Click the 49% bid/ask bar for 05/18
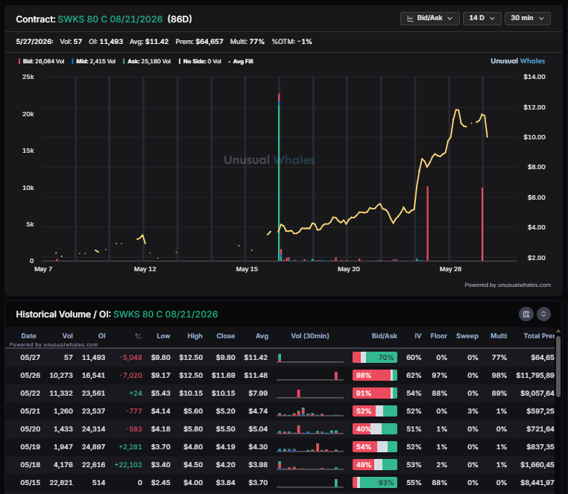Image resolution: width=568 pixels, height=494 pixels. click(x=375, y=465)
